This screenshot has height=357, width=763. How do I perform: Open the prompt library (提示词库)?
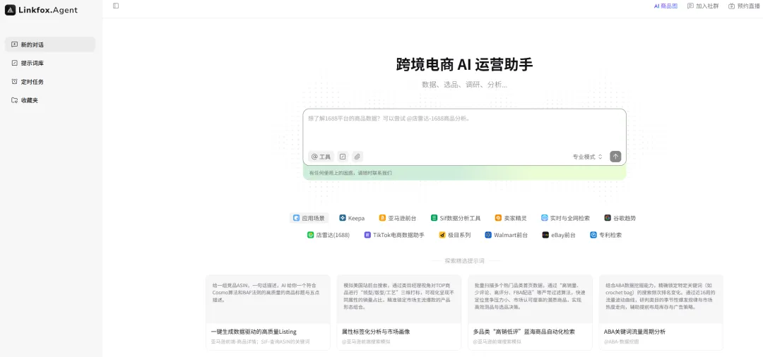click(50, 63)
